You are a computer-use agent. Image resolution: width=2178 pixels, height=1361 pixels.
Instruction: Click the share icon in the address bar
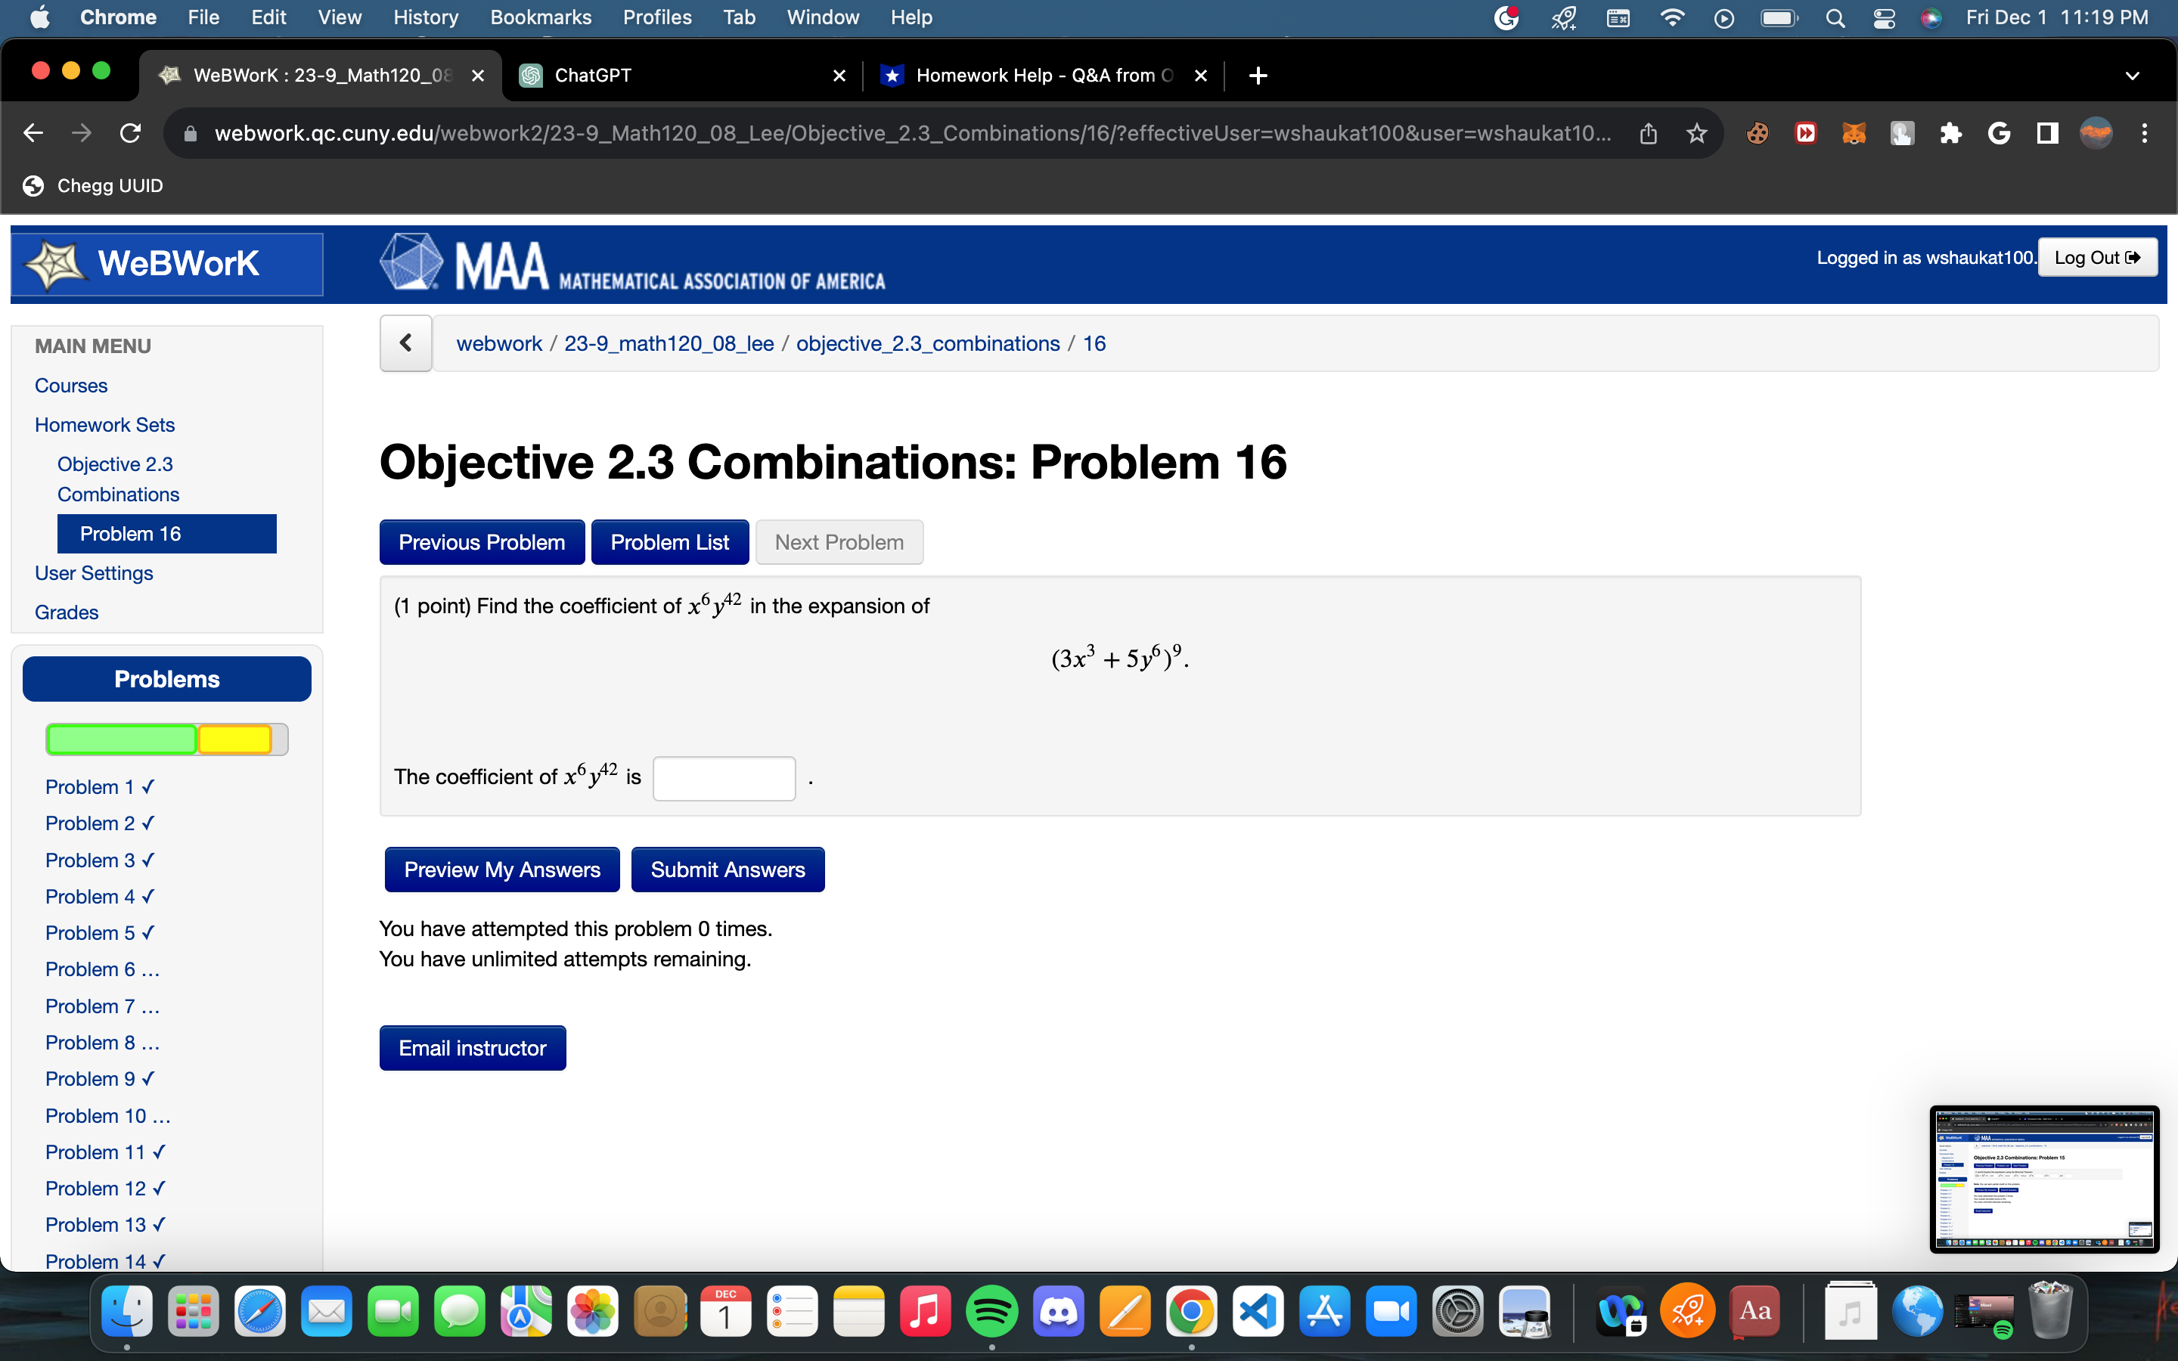pos(1648,132)
